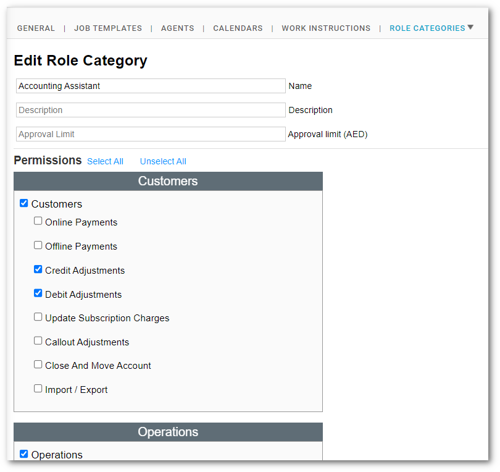
Task: Open the Role Categories dropdown arrow
Action: (x=470, y=27)
